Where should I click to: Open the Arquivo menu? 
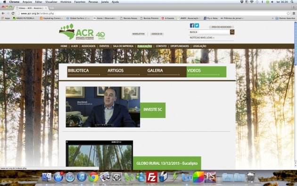(x=27, y=2)
